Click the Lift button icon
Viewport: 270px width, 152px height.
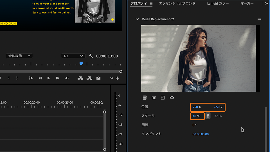click(x=80, y=78)
